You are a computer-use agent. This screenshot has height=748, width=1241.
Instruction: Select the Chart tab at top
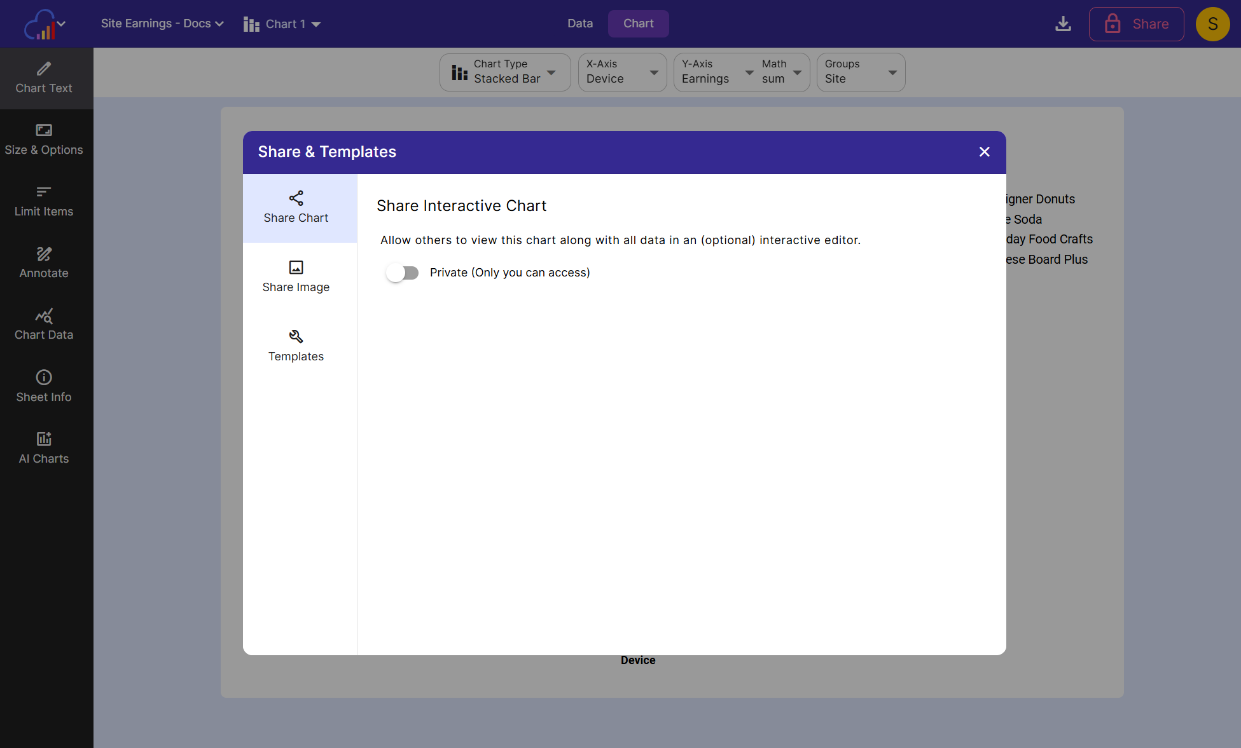coord(638,24)
